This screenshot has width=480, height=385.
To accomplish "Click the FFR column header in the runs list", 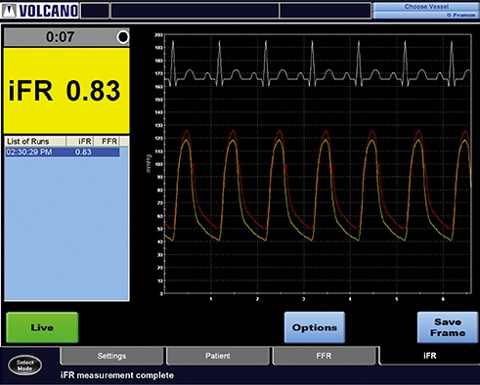I will click(x=107, y=142).
